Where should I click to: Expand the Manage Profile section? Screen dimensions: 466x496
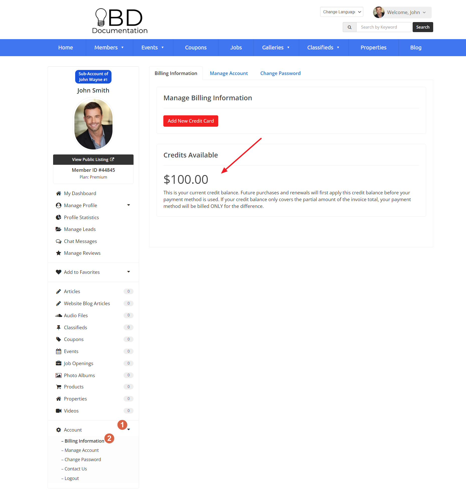(x=129, y=205)
